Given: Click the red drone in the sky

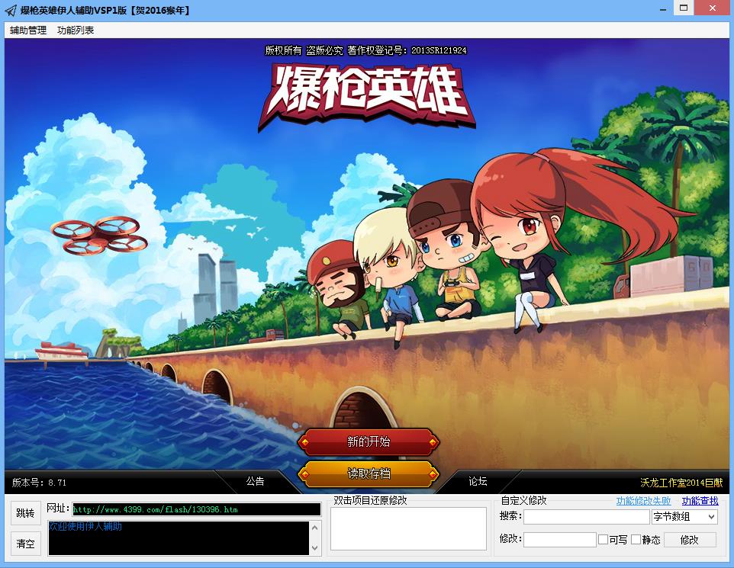Looking at the screenshot, I should (x=99, y=235).
